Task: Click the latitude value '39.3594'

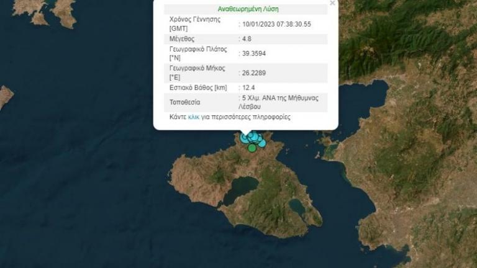Action: [254, 53]
